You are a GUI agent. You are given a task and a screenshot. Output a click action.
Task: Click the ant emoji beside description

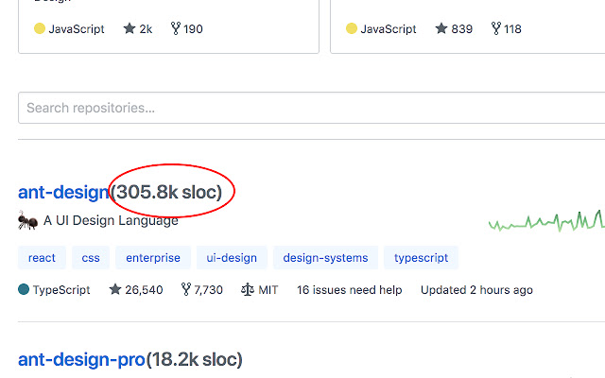click(x=27, y=220)
